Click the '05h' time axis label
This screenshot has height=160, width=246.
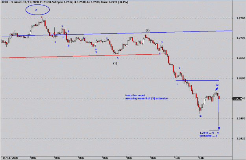pos(57,158)
